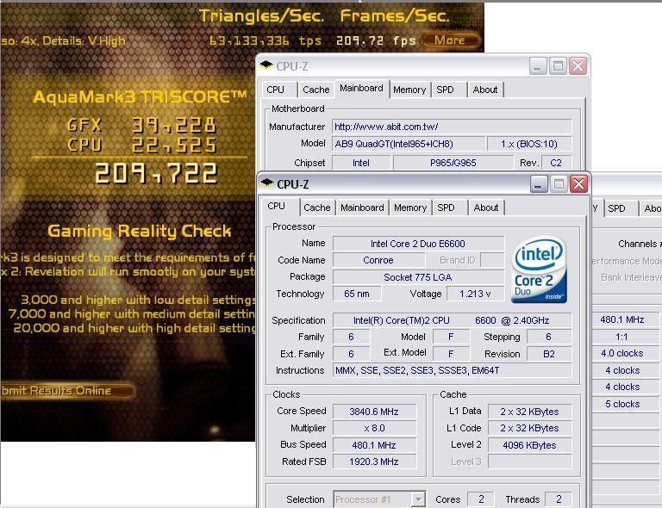Minimize the front CPU-Z CPU window

tap(538, 184)
